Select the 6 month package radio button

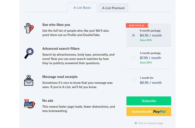[x=133, y=35]
